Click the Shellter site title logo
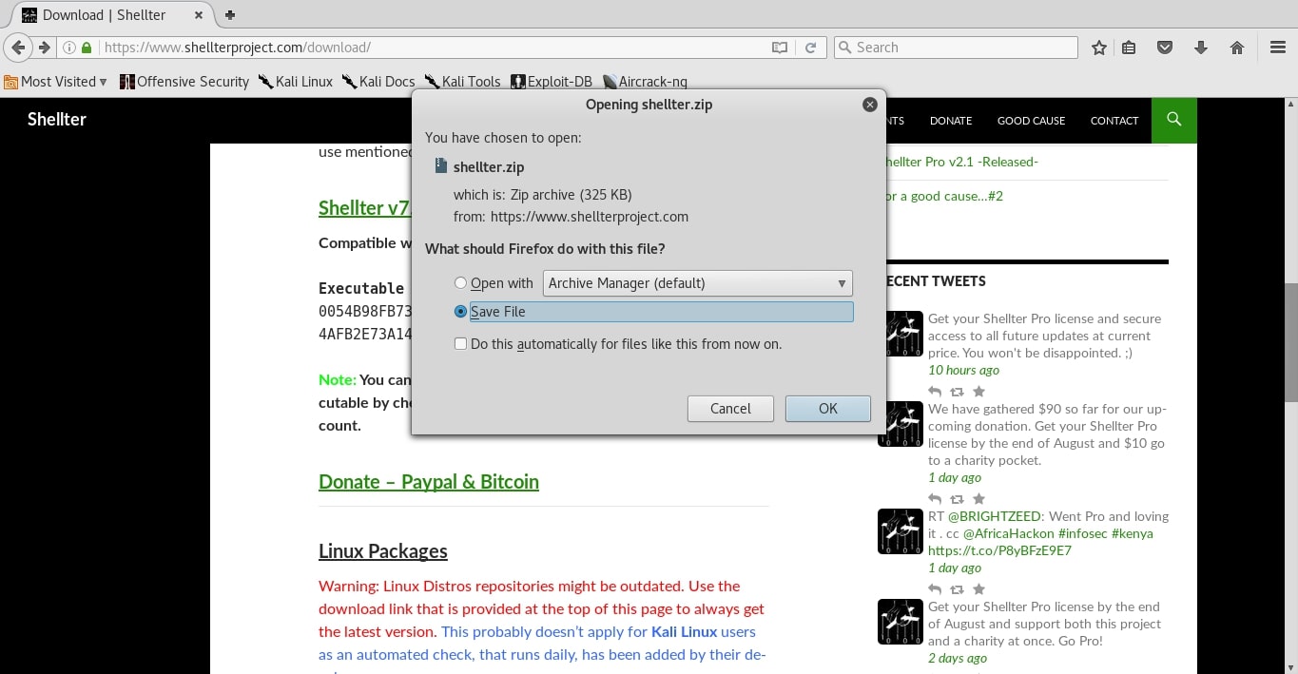 click(x=57, y=119)
